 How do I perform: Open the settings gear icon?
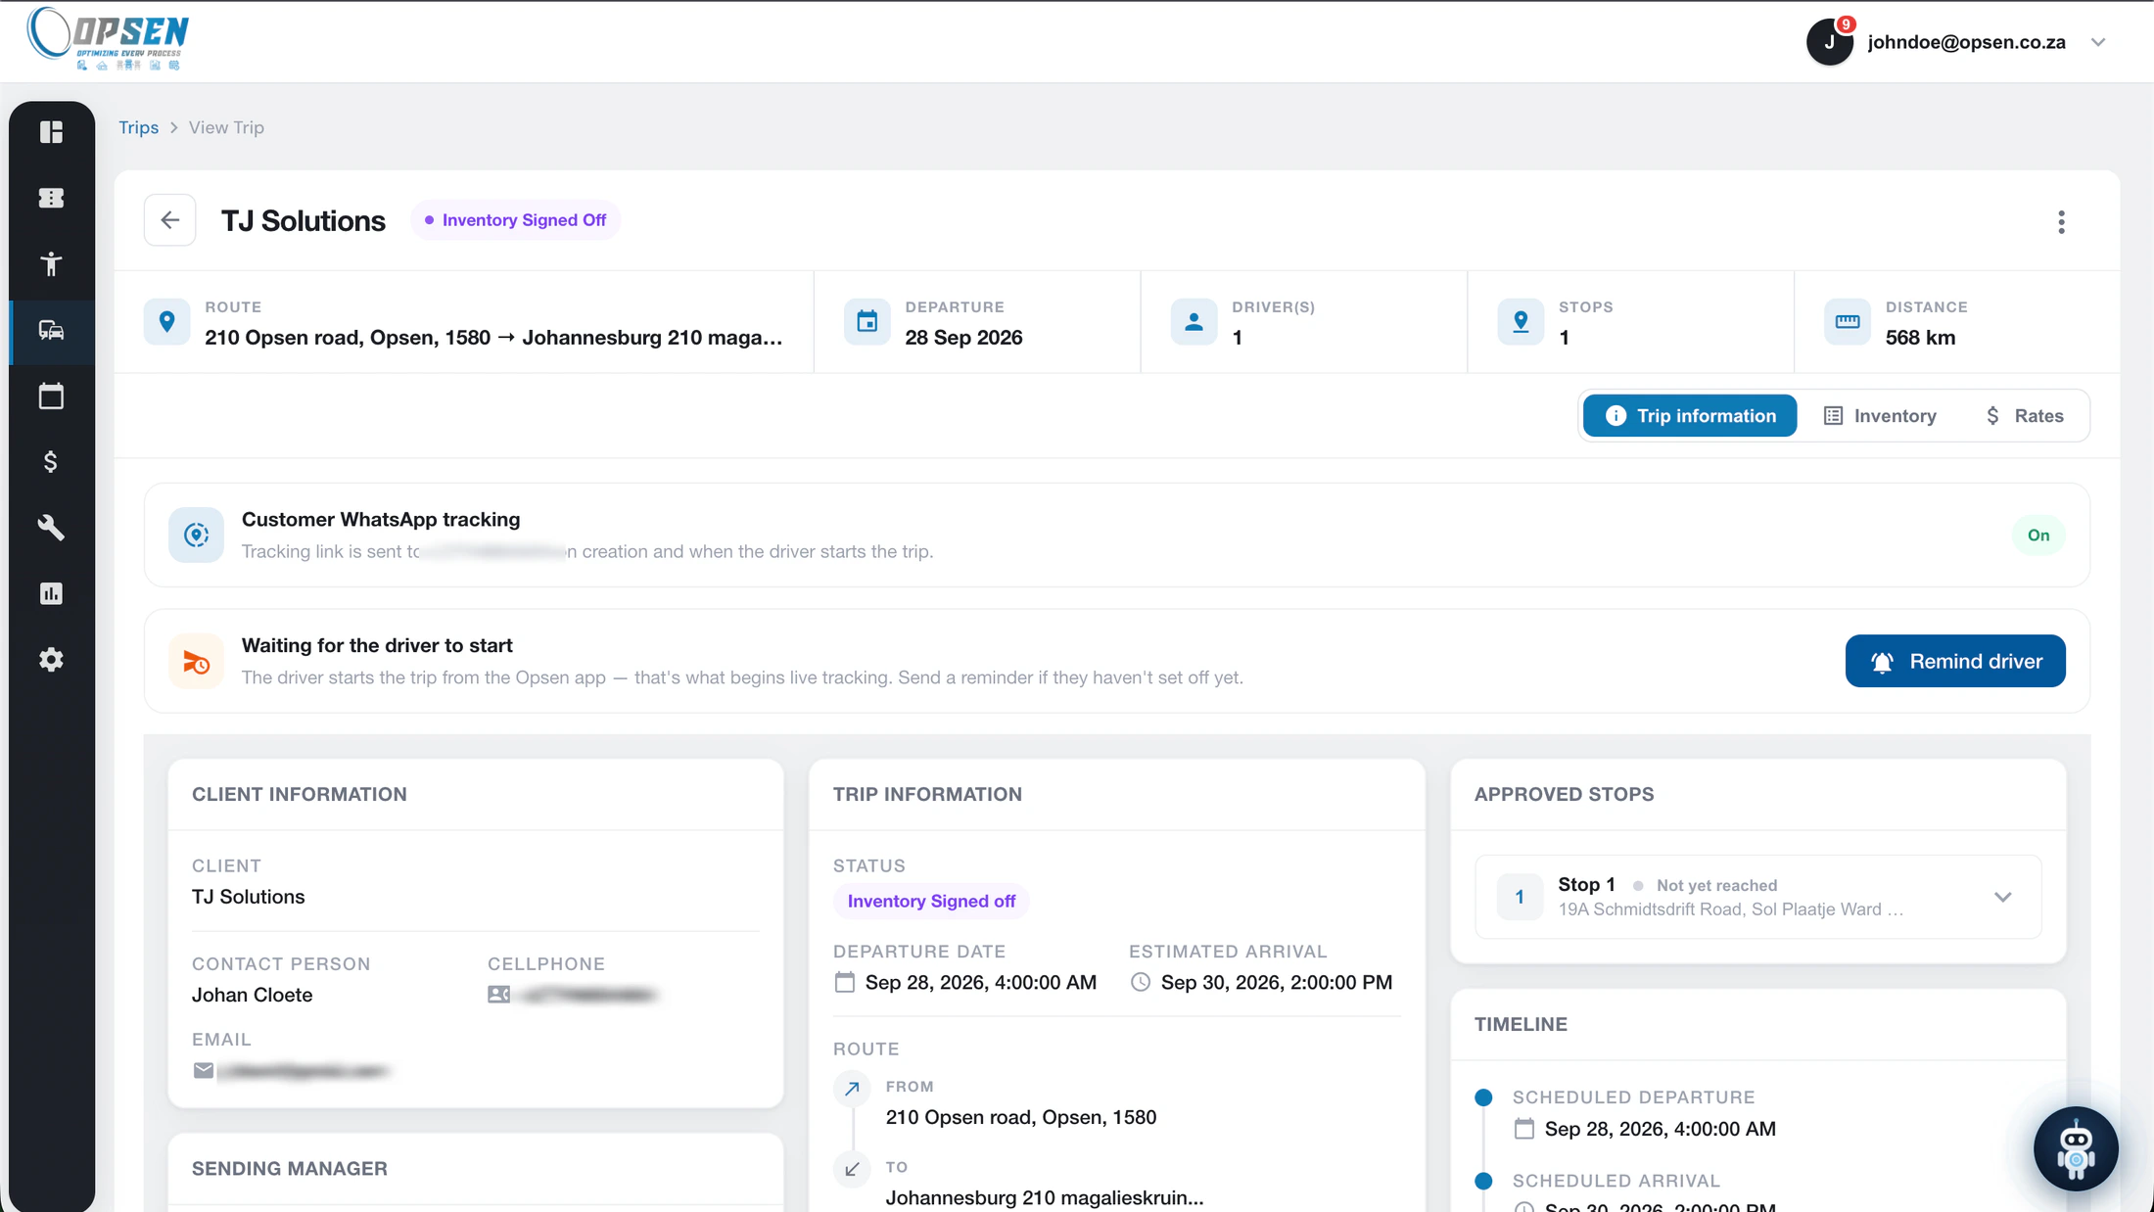pos(51,660)
